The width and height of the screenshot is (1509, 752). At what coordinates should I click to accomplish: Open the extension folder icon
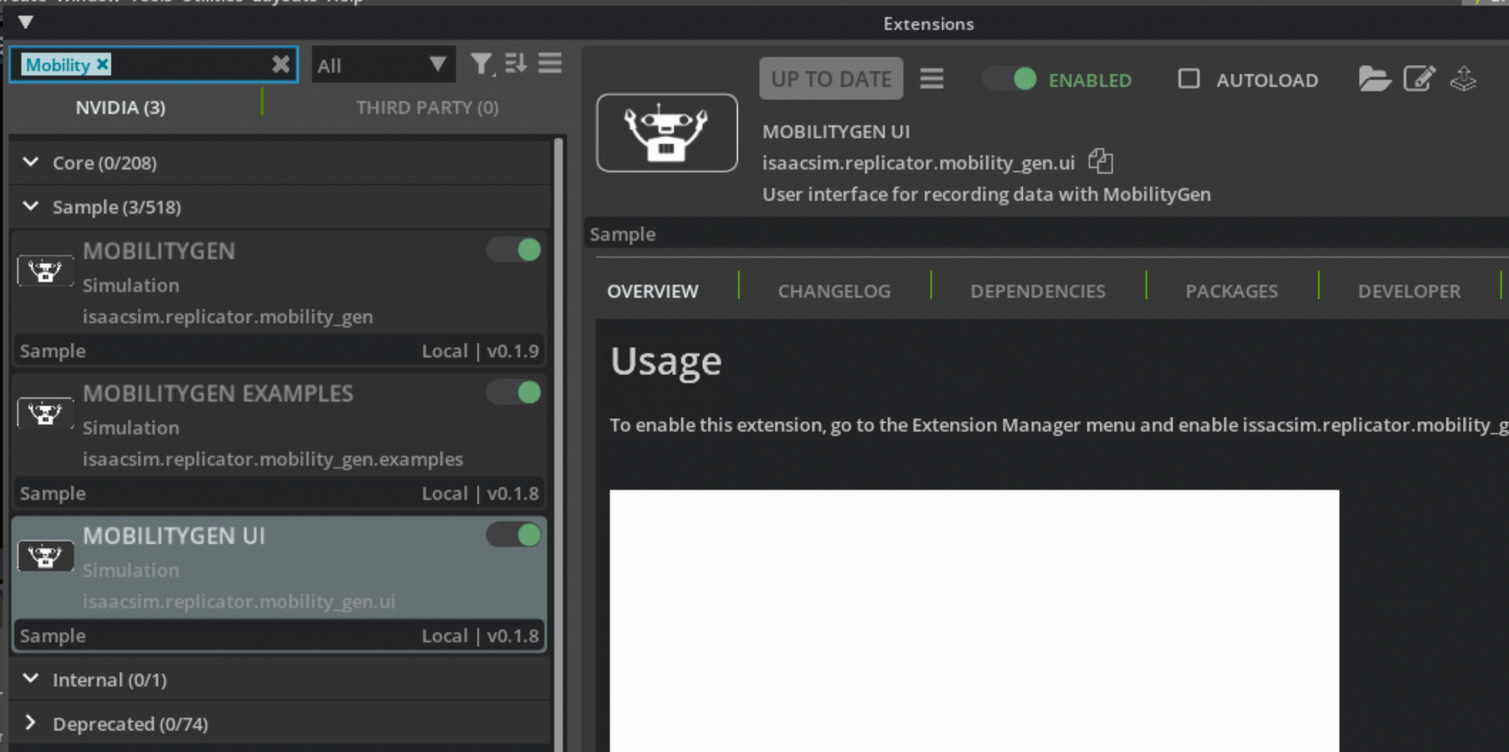[1374, 78]
